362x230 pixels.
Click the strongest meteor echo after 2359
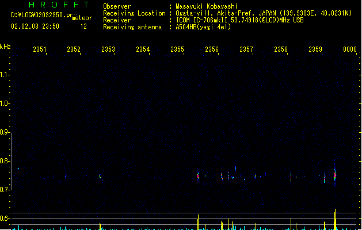pos(335,174)
